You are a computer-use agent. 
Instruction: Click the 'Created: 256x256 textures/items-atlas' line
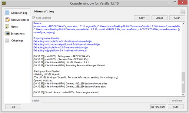click(x=70, y=87)
